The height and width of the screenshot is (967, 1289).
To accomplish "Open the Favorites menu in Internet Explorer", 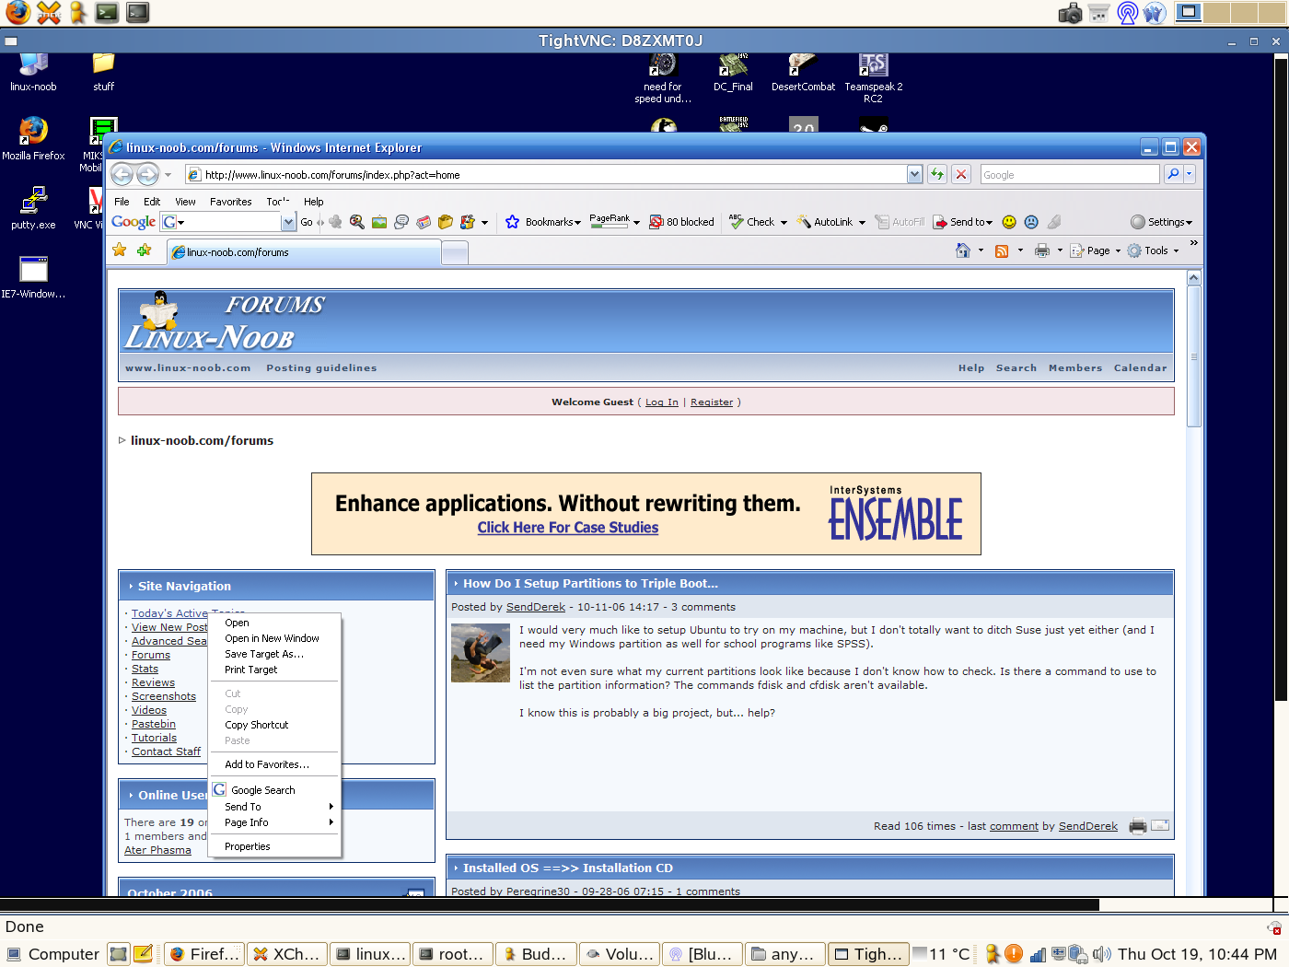I will tap(230, 202).
